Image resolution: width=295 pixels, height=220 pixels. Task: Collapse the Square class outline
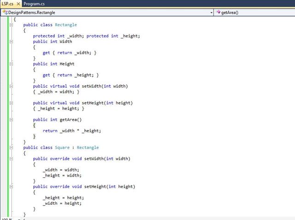pyautogui.click(x=11, y=147)
